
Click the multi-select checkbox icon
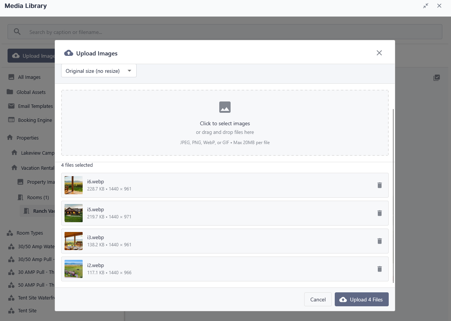(x=437, y=77)
